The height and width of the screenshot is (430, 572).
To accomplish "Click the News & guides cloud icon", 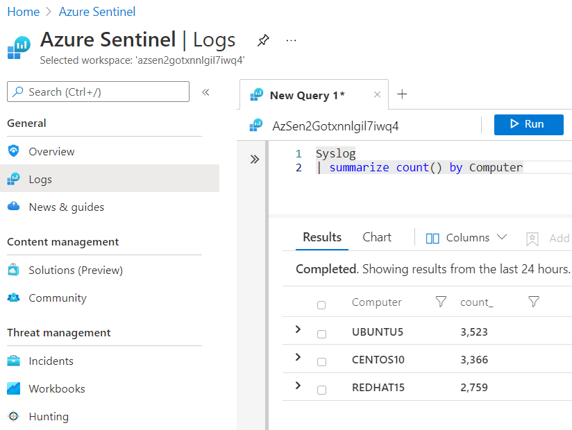I will [13, 206].
